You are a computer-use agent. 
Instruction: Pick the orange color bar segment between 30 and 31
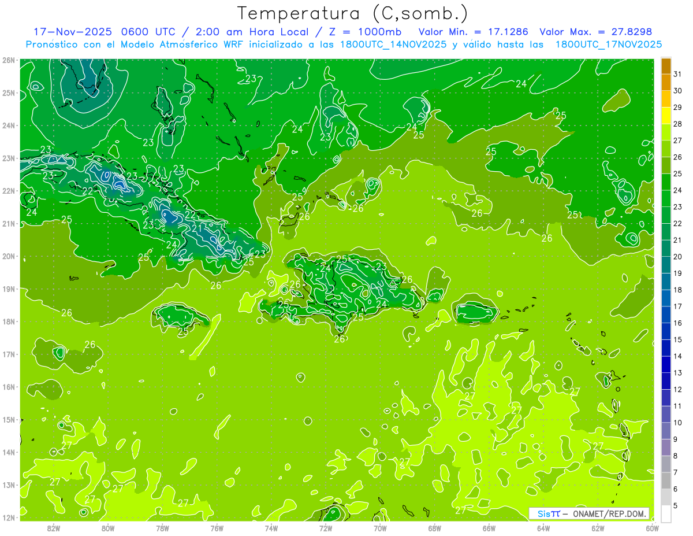[x=666, y=82]
